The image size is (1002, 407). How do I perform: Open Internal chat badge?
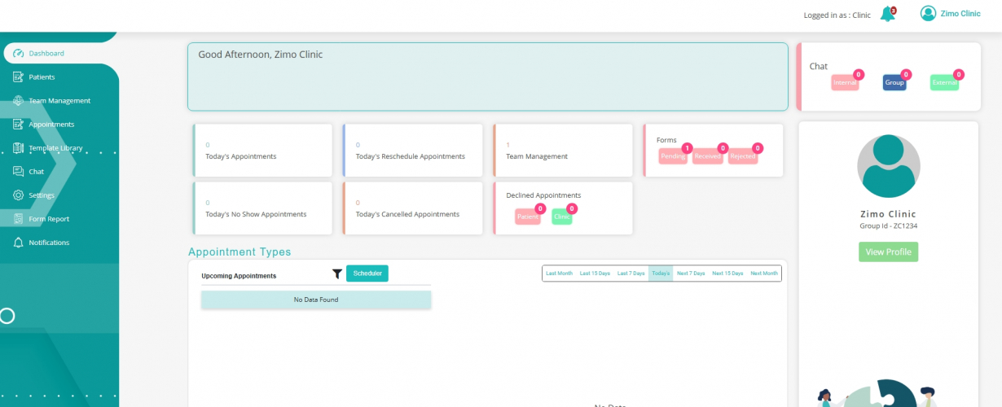845,82
